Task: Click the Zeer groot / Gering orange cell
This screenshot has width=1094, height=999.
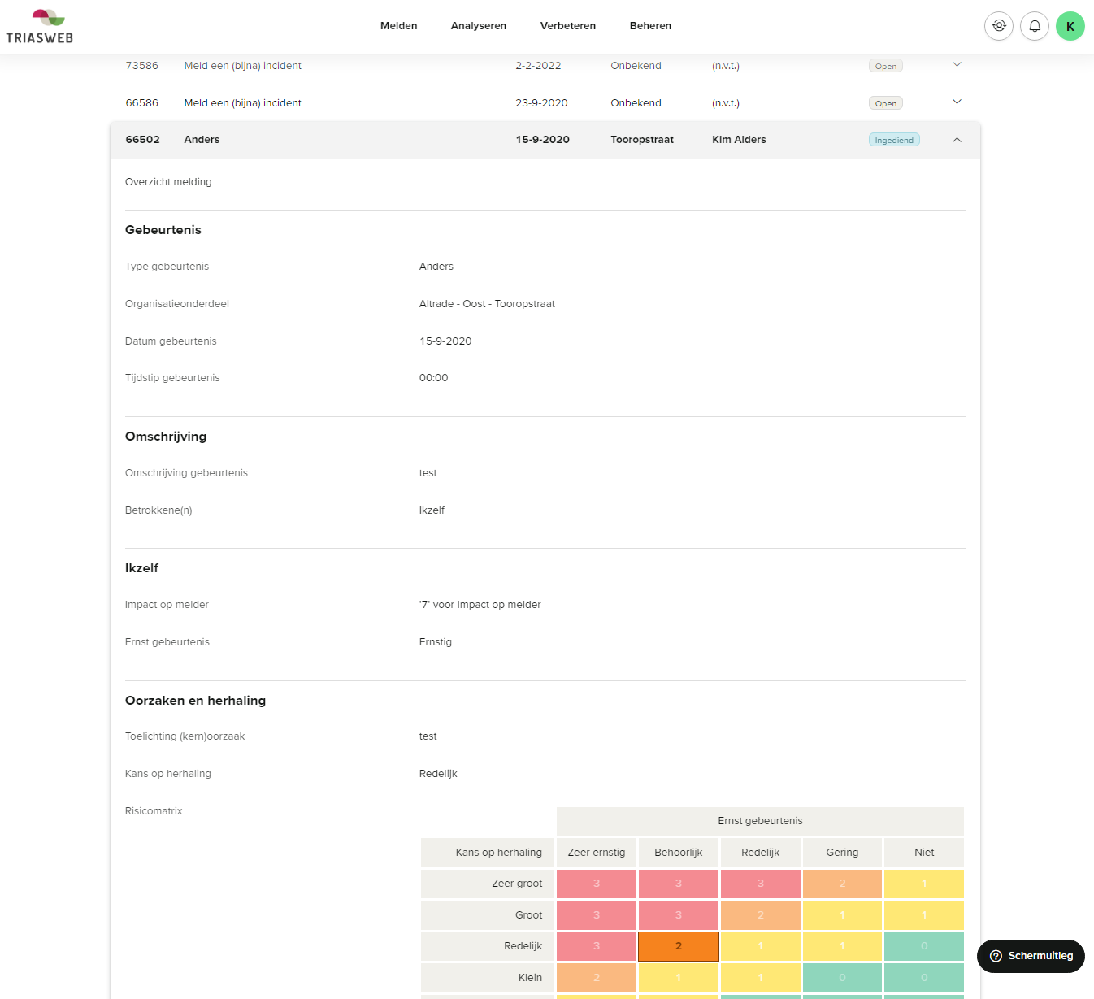Action: click(x=842, y=884)
